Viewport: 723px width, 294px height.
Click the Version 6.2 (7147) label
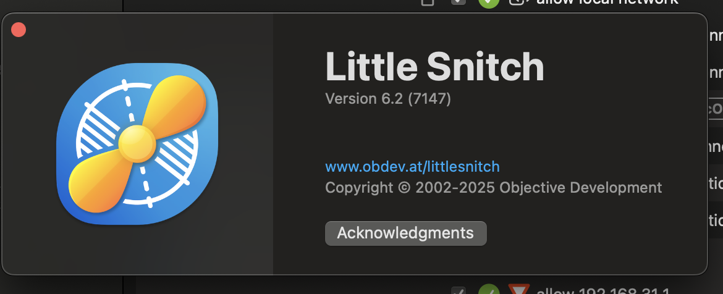point(388,99)
